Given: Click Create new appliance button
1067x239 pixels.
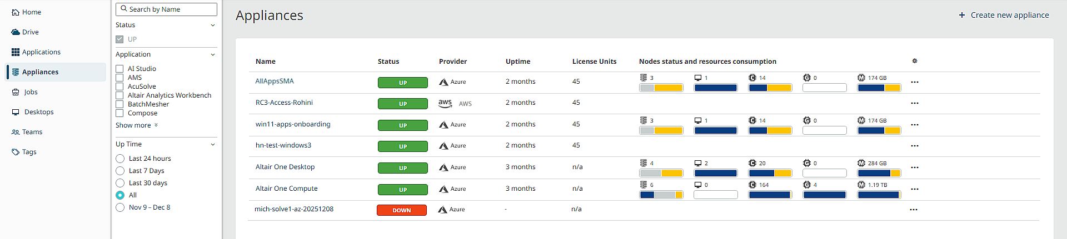Looking at the screenshot, I should (x=1004, y=15).
